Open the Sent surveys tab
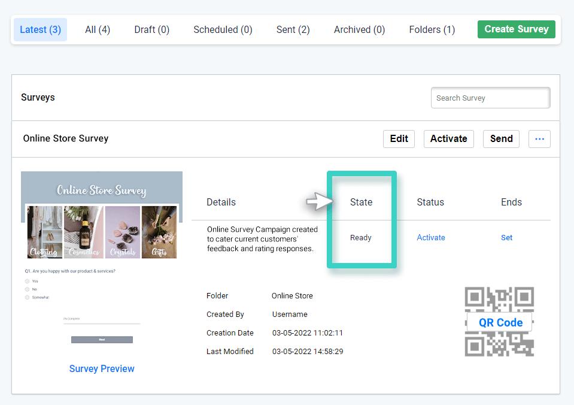The width and height of the screenshot is (574, 405). (x=293, y=29)
